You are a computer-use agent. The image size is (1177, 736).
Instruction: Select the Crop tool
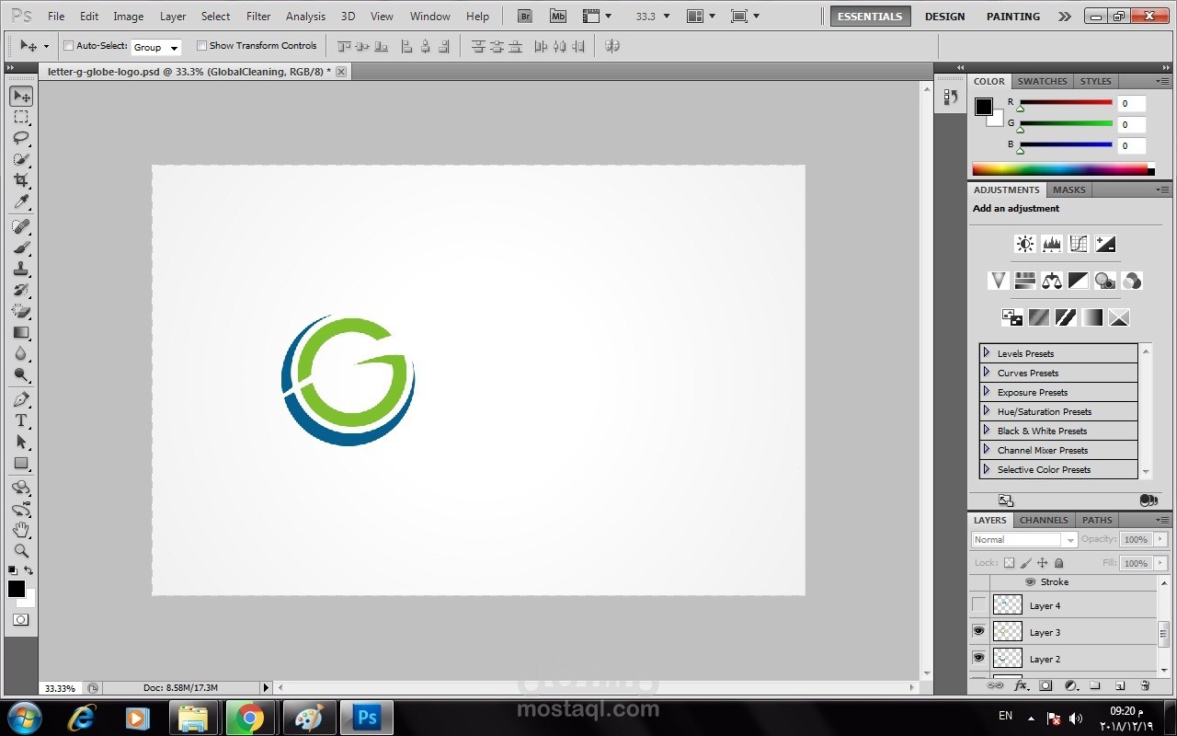pos(21,180)
